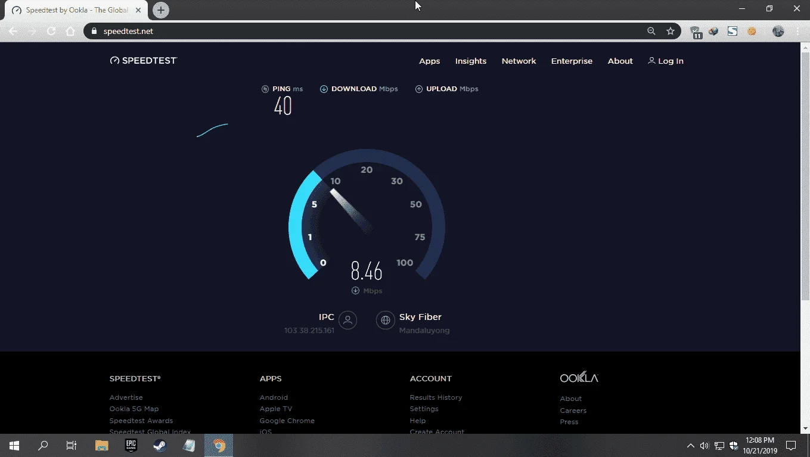Open Epic Games launcher from the taskbar

131,445
